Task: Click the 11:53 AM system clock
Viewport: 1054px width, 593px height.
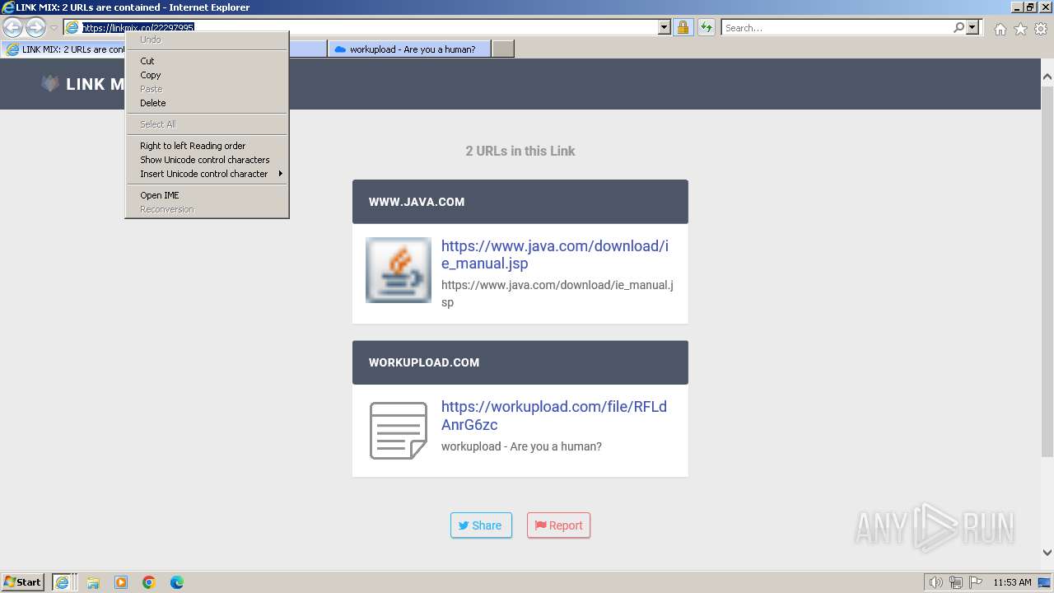Action: 1012,582
